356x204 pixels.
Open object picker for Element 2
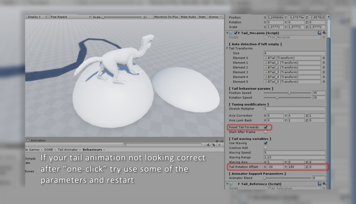(324, 68)
